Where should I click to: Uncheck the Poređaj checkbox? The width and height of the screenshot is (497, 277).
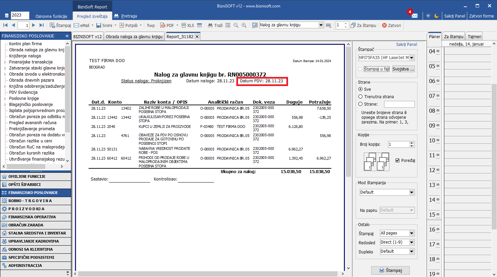[x=398, y=161]
